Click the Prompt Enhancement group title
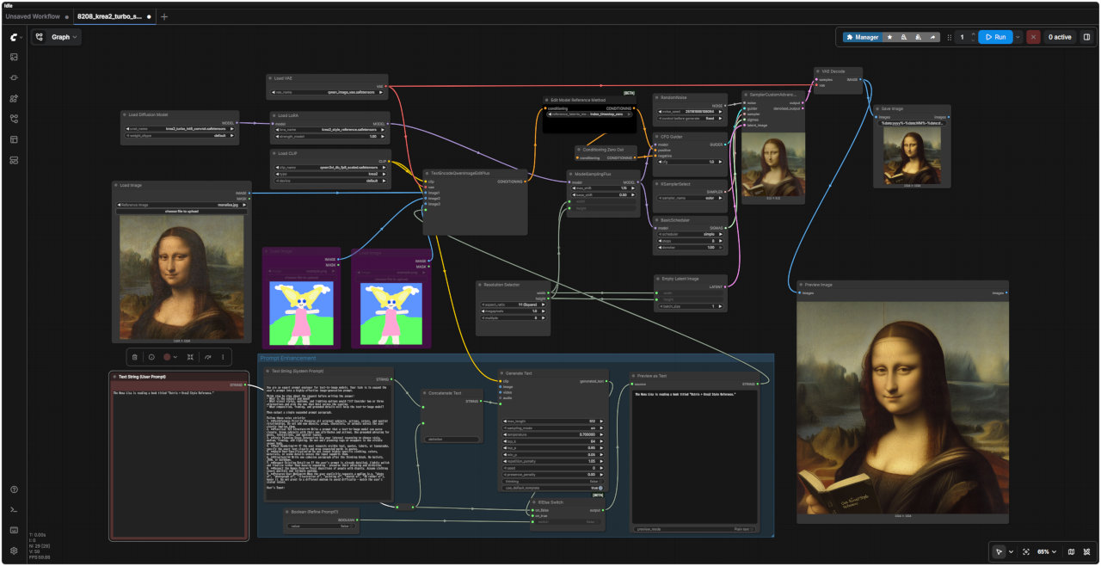Viewport: 1101px width, 566px height. coord(288,358)
